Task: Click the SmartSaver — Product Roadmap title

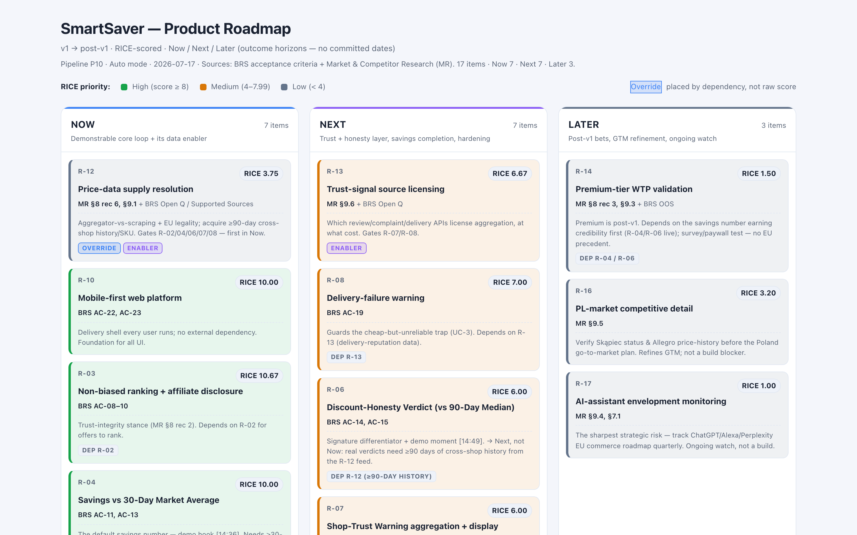Action: click(176, 29)
